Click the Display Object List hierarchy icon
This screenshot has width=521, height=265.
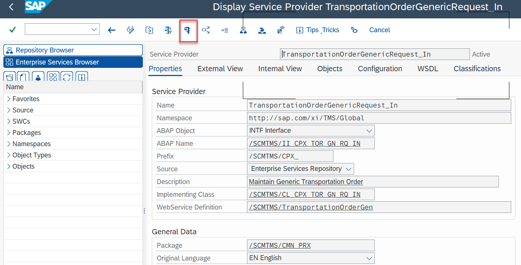tap(243, 30)
